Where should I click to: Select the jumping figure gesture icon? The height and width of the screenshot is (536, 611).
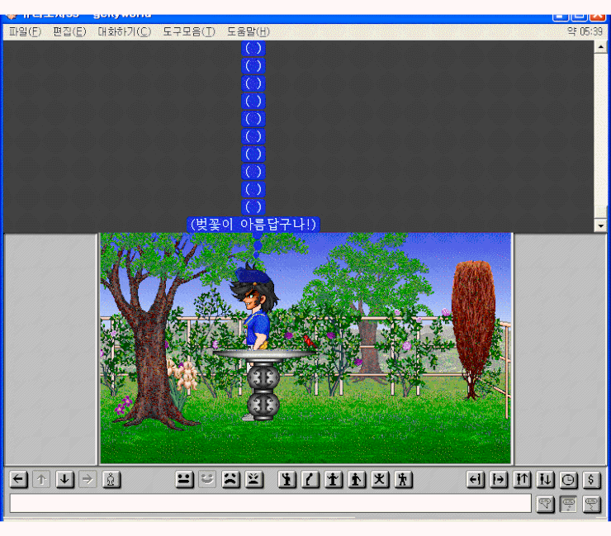pos(380,480)
